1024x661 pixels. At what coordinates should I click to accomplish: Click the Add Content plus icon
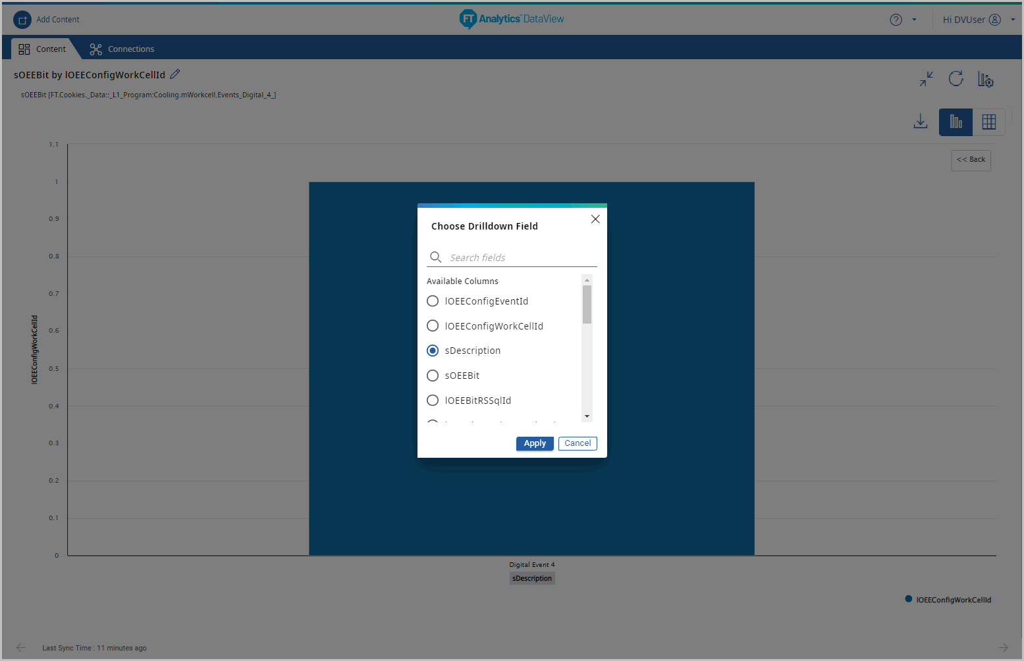22,20
